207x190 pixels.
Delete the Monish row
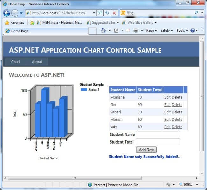pyautogui.click(x=177, y=120)
